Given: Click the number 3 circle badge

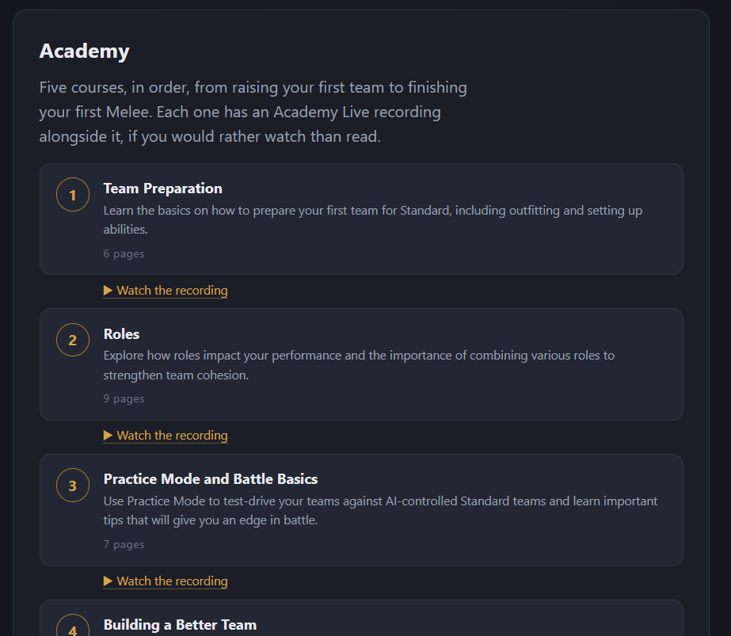Looking at the screenshot, I should [x=73, y=486].
